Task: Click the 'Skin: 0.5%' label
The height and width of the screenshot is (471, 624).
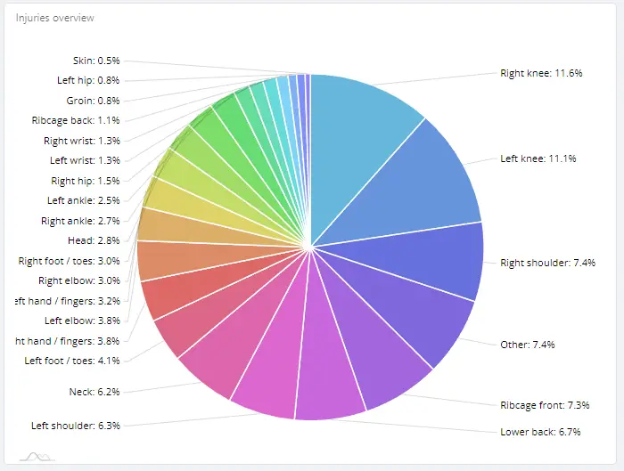Action: 96,61
